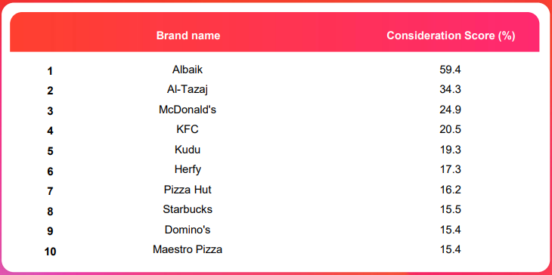Select the Pizza Hut brand name

click(188, 190)
